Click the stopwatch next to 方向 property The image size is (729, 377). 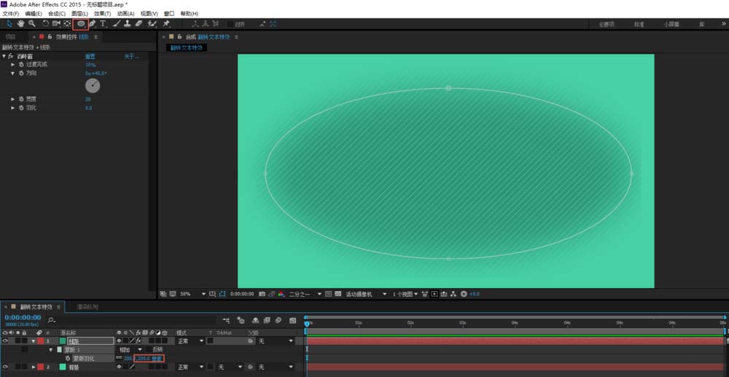[x=21, y=74]
